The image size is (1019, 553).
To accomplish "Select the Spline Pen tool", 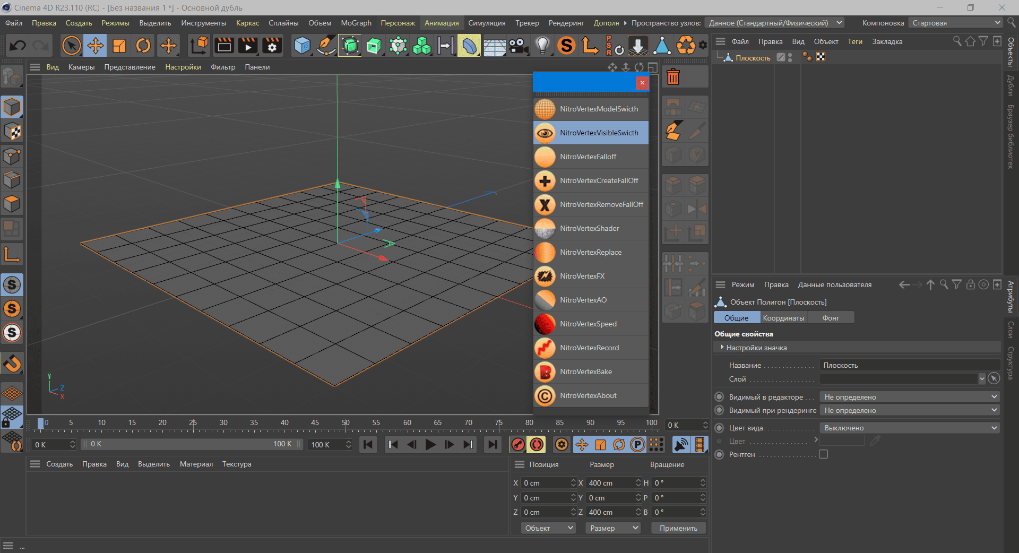I will (326, 46).
